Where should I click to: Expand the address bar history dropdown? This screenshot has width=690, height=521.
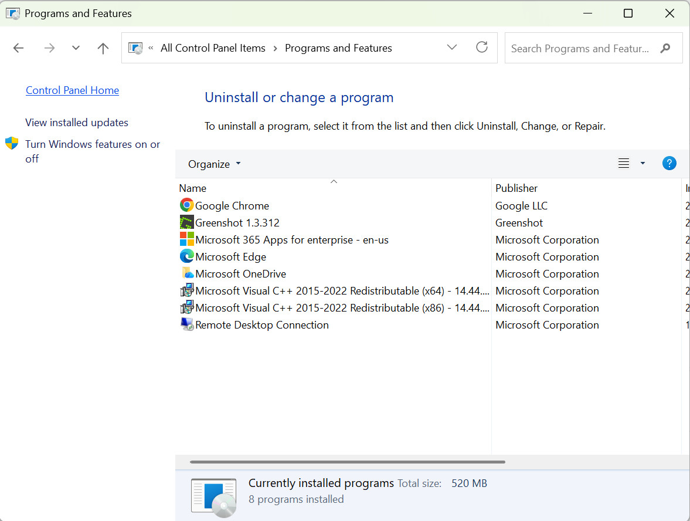(452, 47)
